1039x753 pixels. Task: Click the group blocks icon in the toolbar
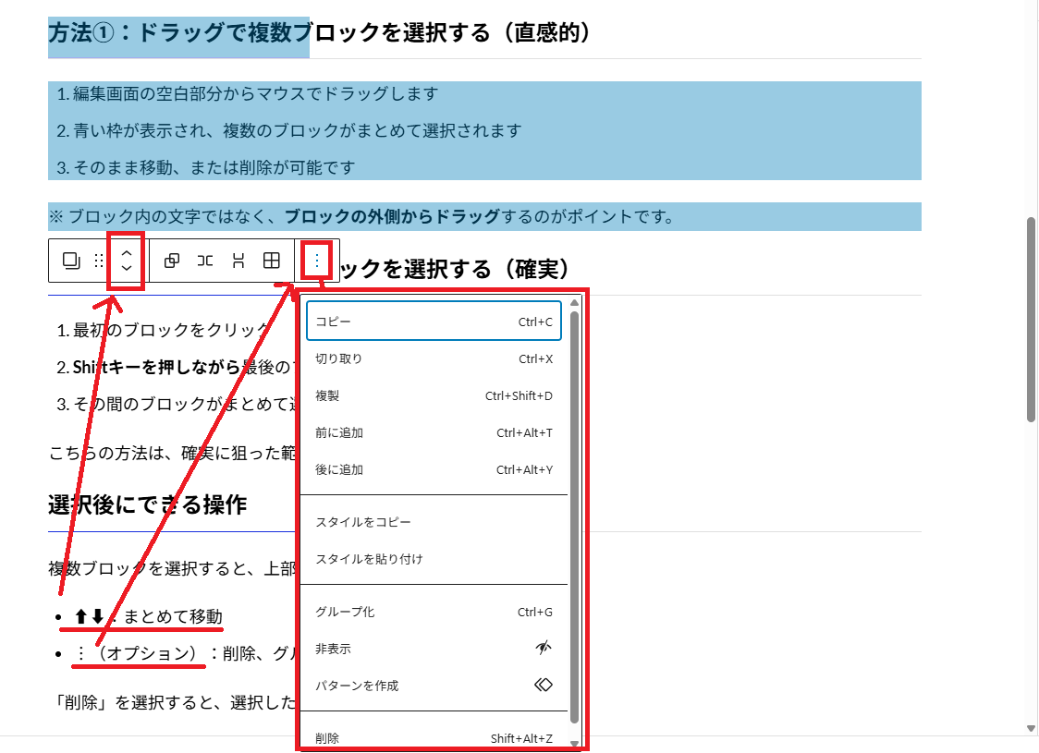click(171, 261)
